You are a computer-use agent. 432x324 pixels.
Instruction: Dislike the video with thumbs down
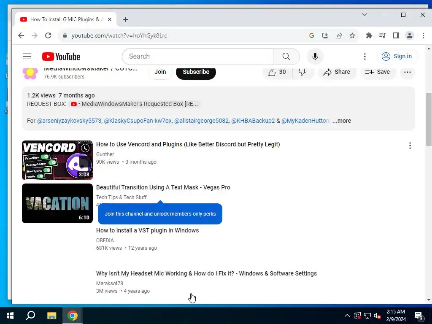click(x=302, y=72)
